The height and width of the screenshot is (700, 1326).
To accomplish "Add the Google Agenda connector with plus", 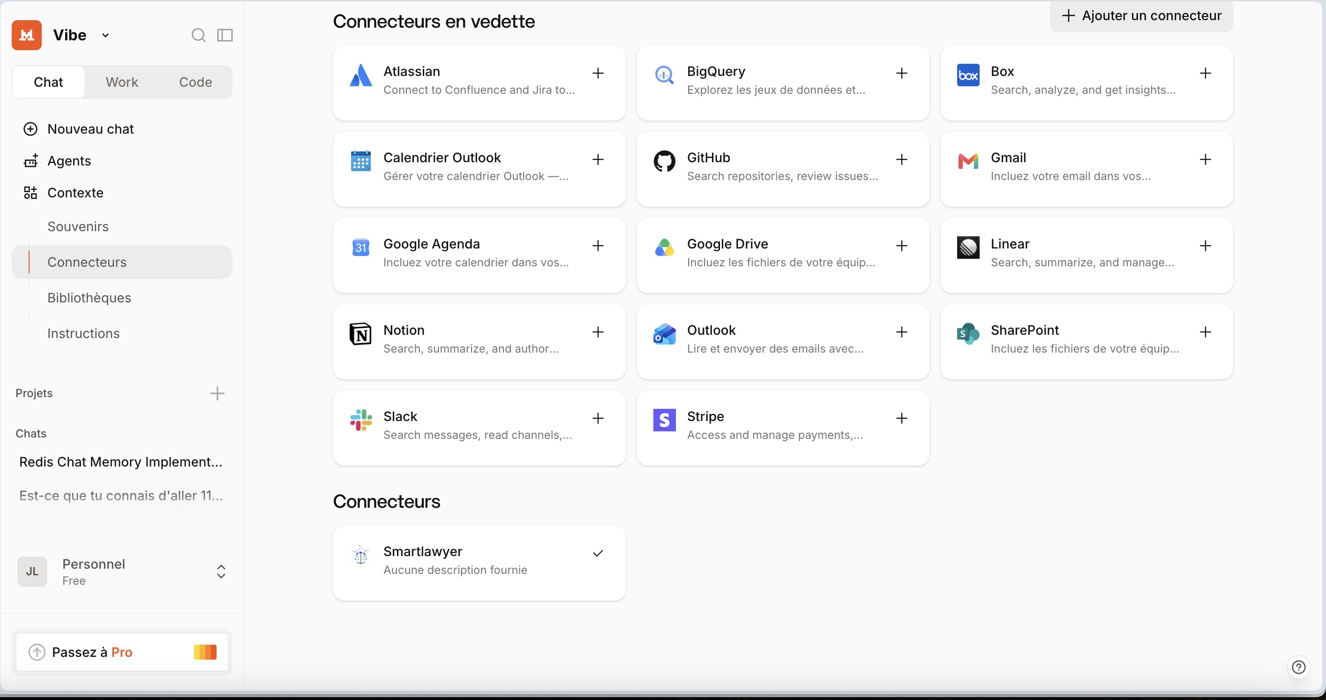I will (598, 246).
